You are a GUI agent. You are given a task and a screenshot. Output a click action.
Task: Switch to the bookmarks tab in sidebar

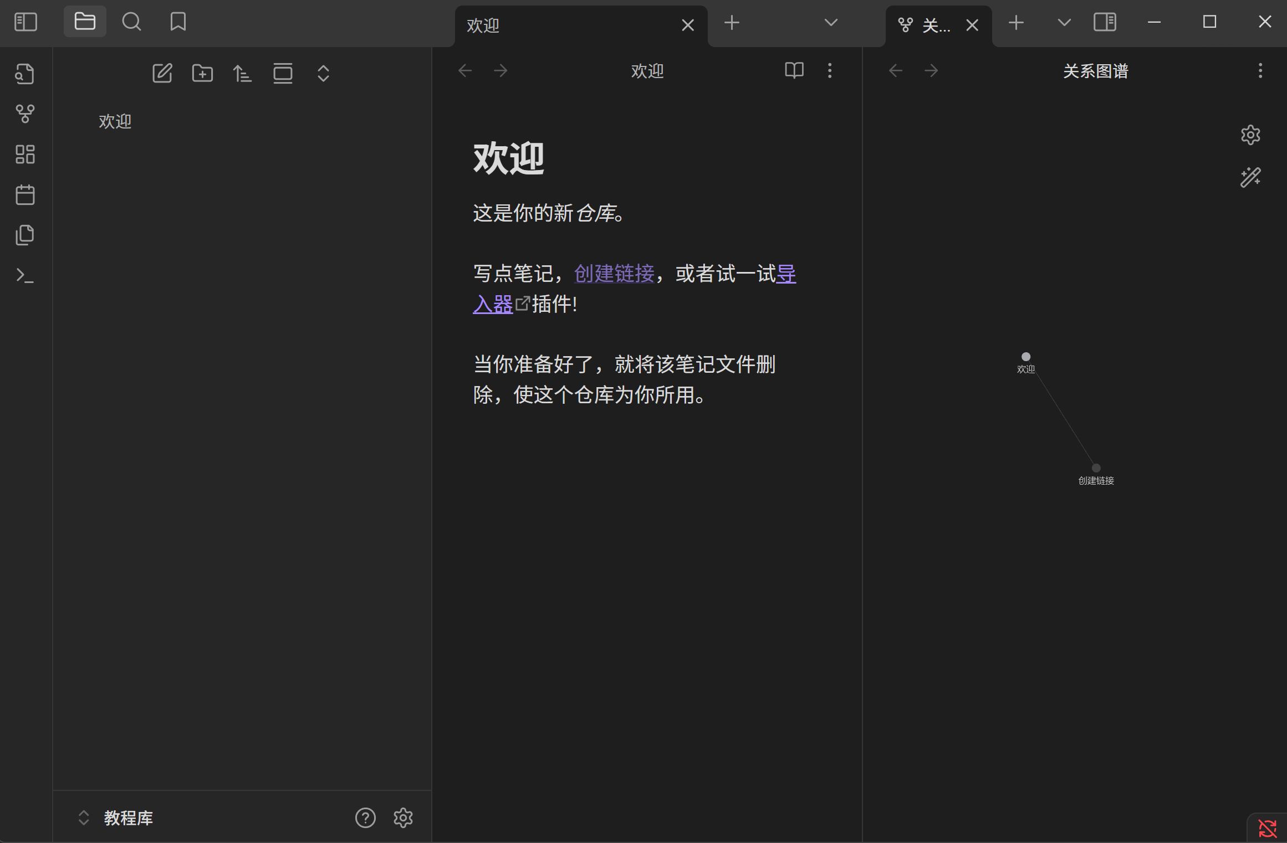pyautogui.click(x=178, y=22)
